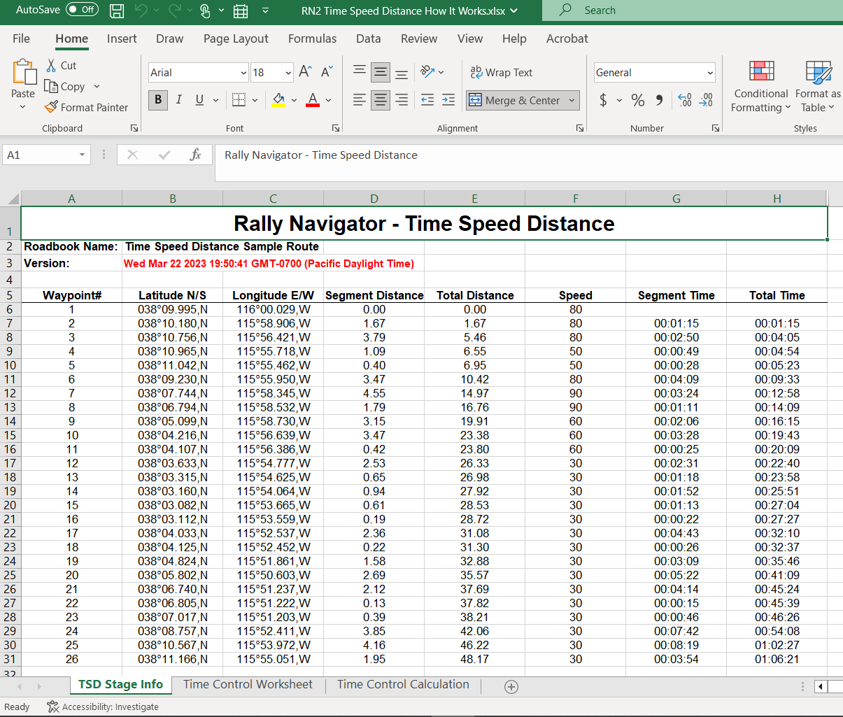
Task: Click the Borders icon
Action: [x=239, y=99]
